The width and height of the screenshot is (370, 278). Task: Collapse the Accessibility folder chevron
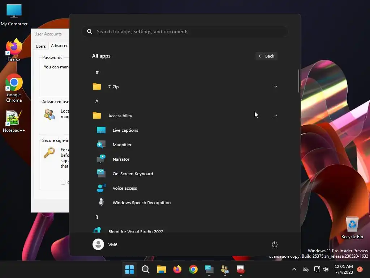(x=275, y=115)
